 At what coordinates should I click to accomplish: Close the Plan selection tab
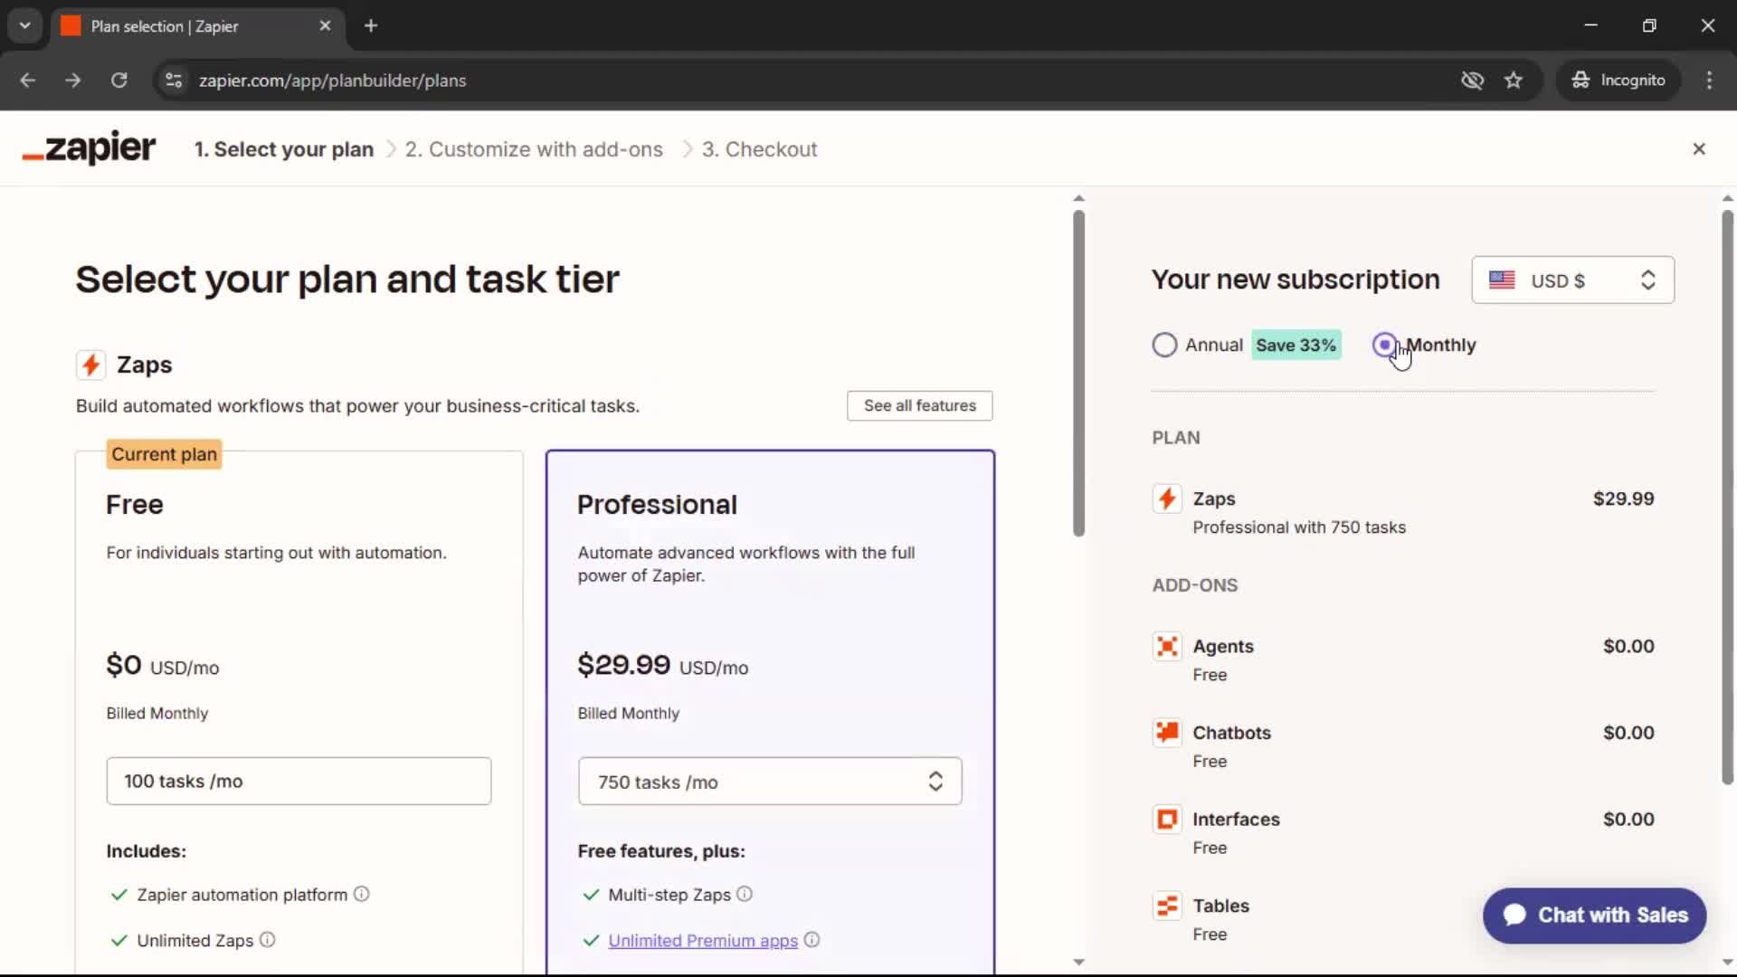point(325,25)
